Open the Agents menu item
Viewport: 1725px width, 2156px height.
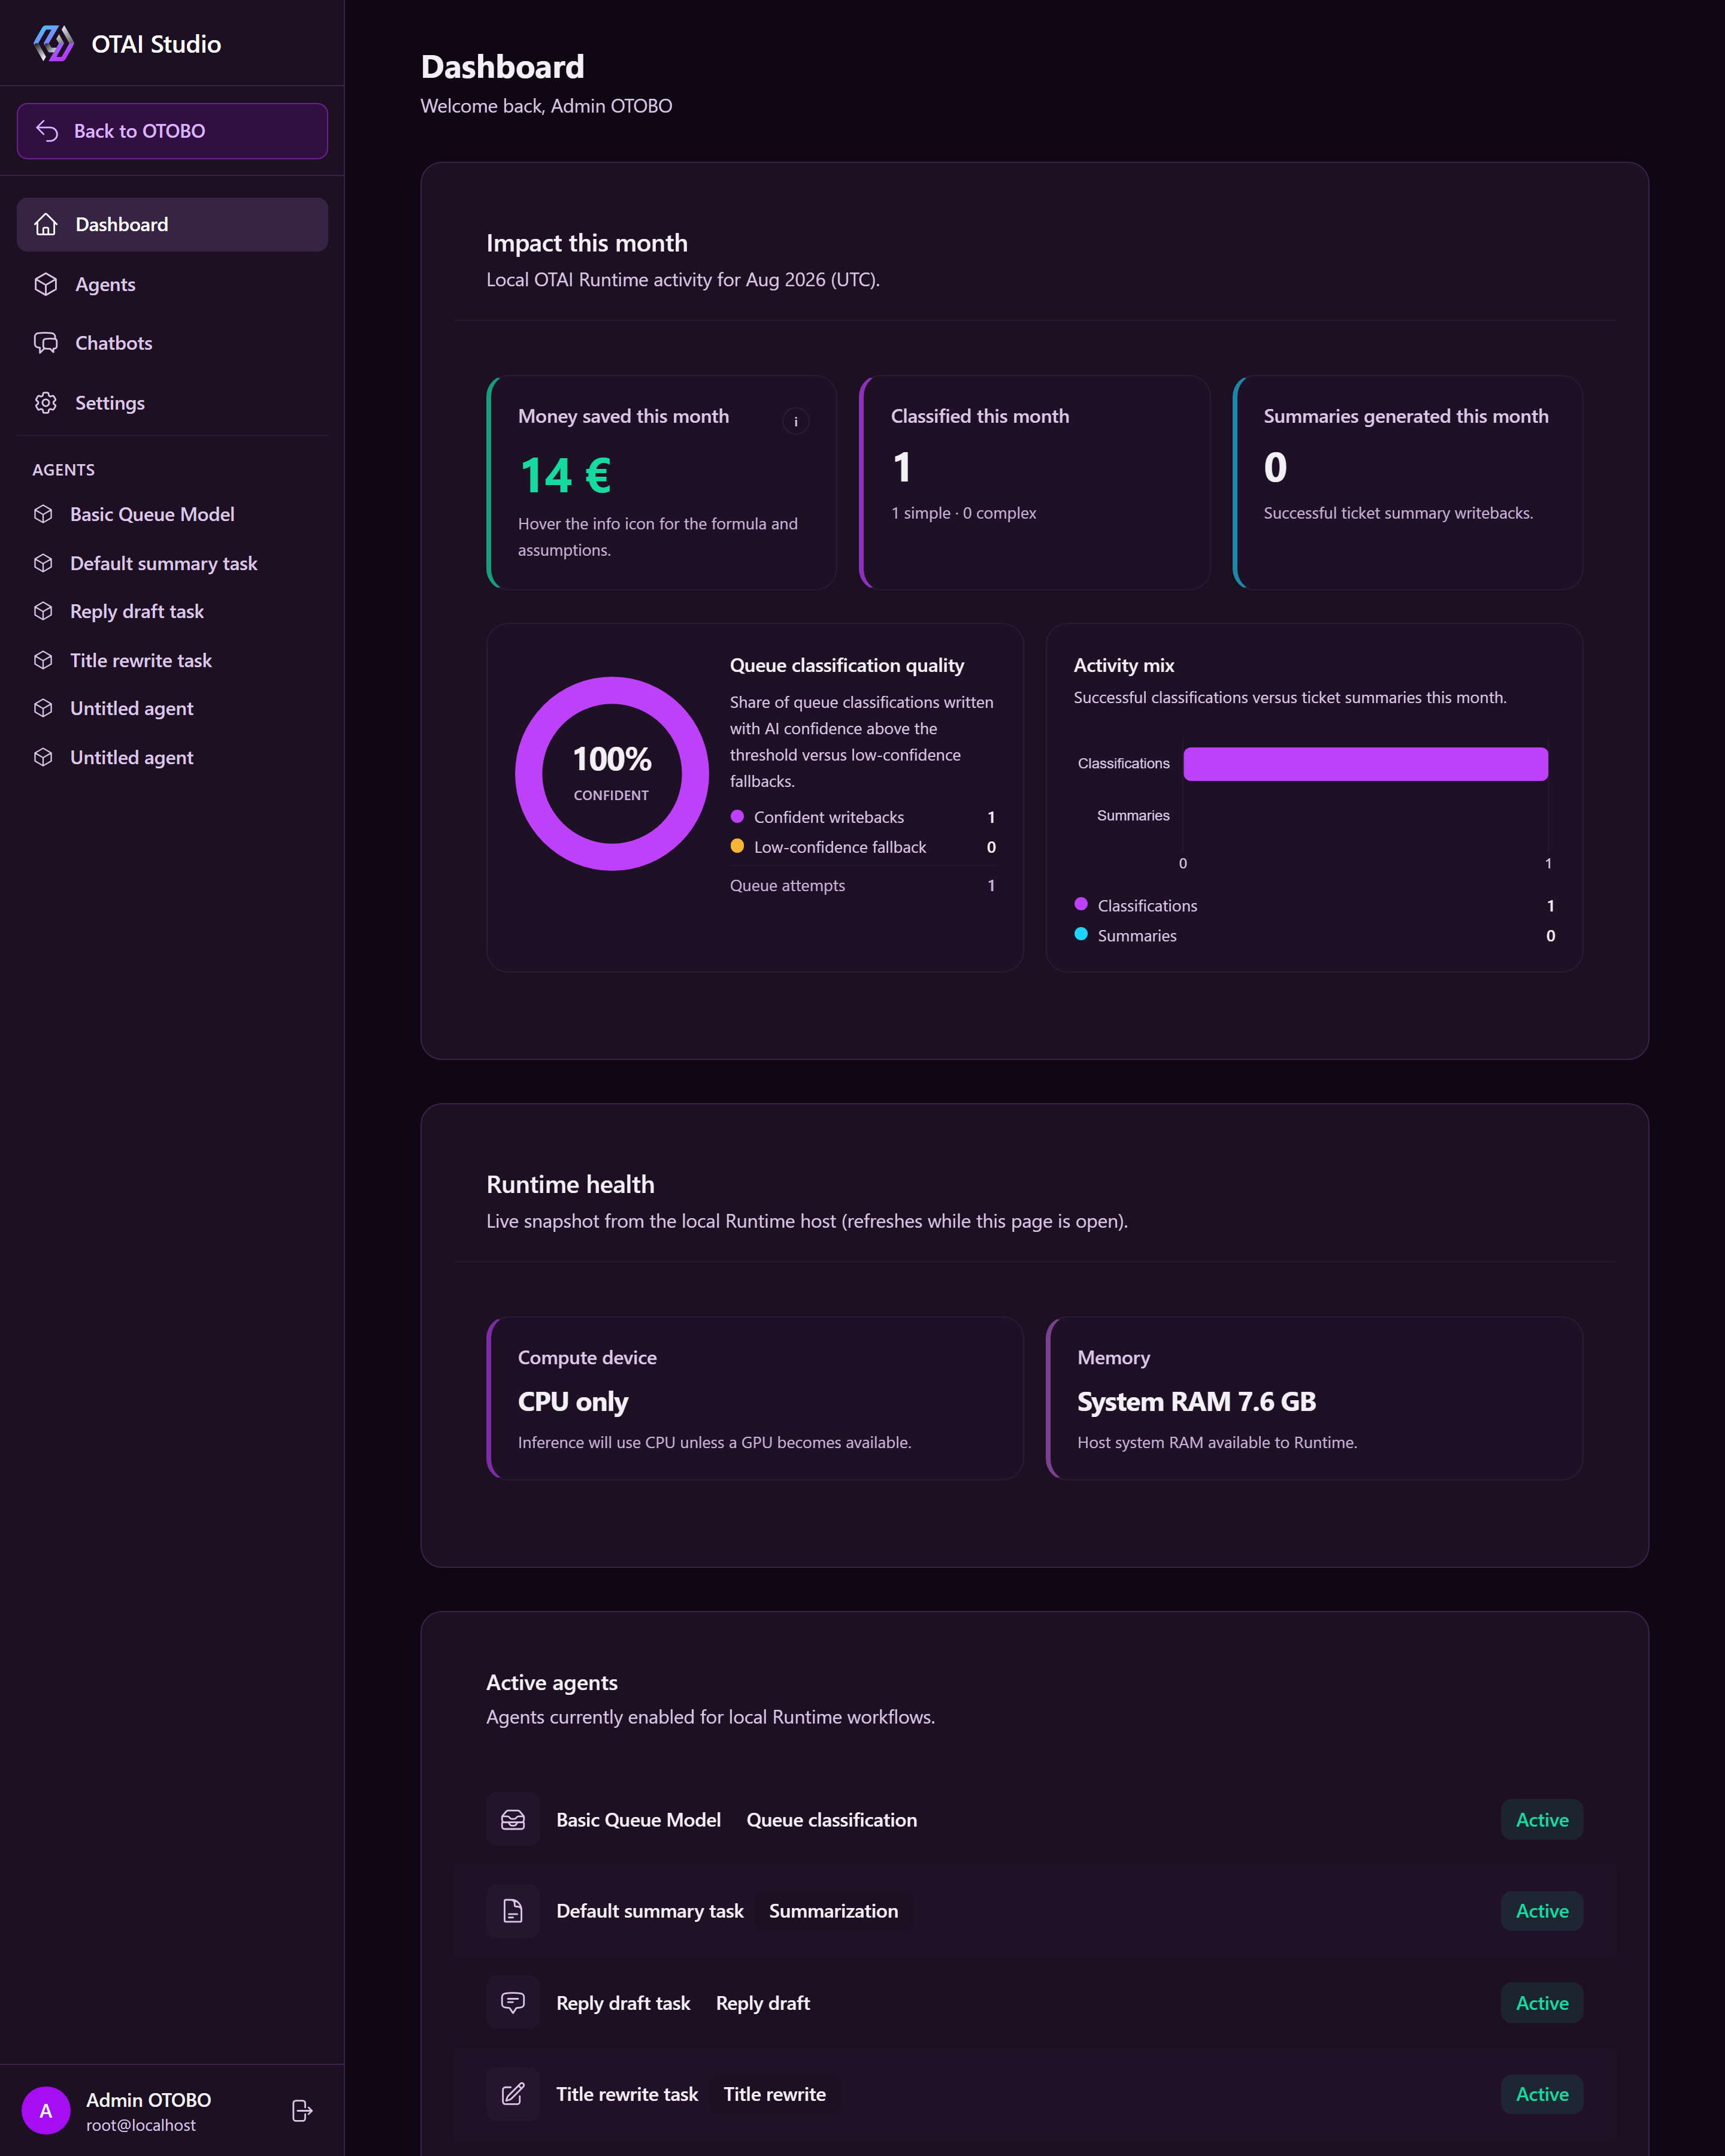click(172, 284)
